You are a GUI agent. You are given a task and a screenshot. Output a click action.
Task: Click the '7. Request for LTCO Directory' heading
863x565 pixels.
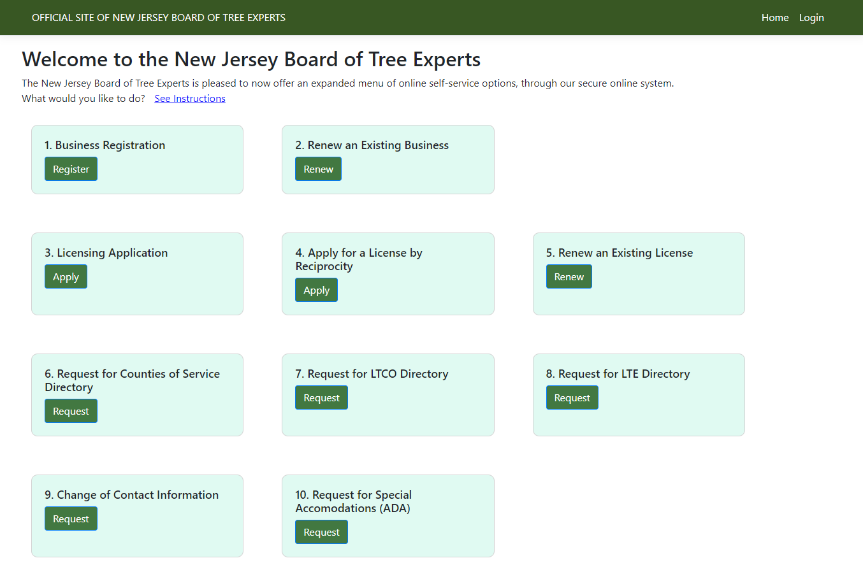(372, 374)
